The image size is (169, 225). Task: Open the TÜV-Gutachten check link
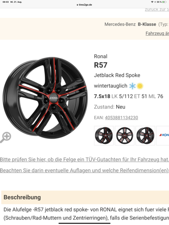tap(84, 159)
